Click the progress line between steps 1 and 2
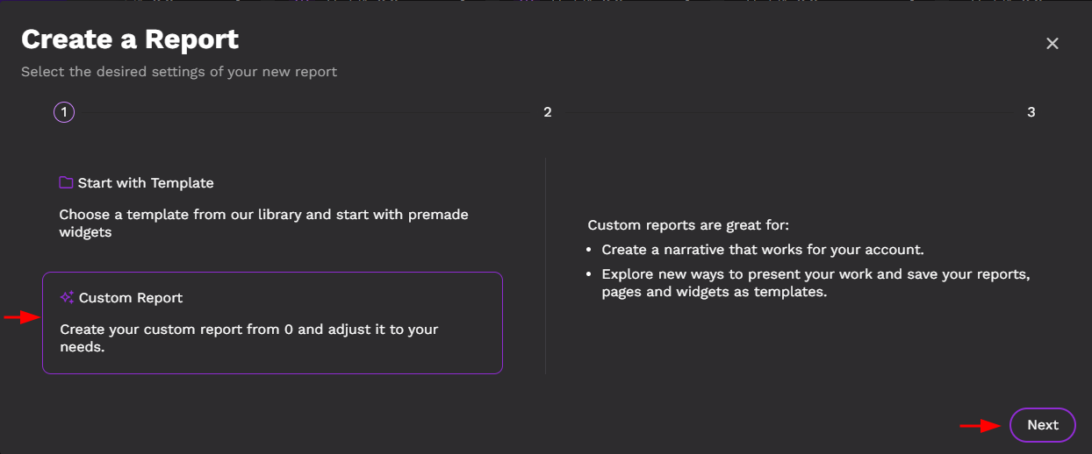Image resolution: width=1092 pixels, height=454 pixels. click(x=305, y=112)
